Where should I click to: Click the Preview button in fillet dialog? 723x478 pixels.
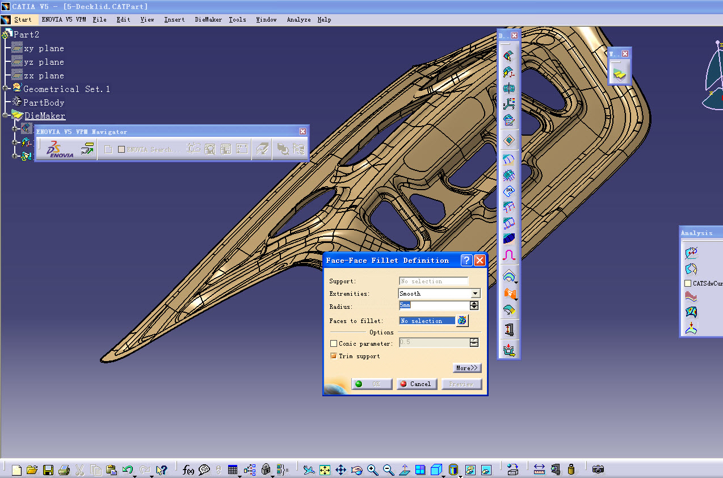[x=461, y=384]
